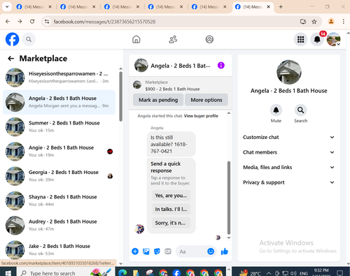350x276 pixels.
Task: Open the nine-dot menu grid icon
Action: [300, 39]
